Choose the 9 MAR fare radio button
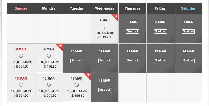 tap(49, 56)
